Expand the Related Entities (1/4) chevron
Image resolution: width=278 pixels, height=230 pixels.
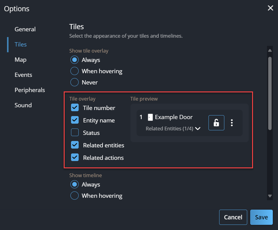[x=198, y=129]
